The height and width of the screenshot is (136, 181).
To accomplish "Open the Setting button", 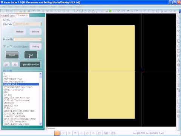I will [x=35, y=46].
